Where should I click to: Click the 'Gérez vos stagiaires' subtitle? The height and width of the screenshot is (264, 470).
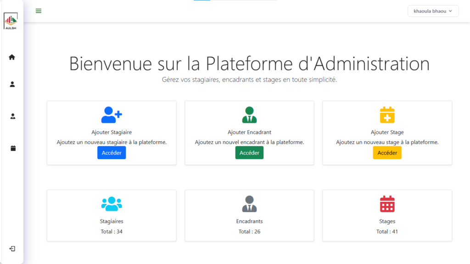coord(249,80)
